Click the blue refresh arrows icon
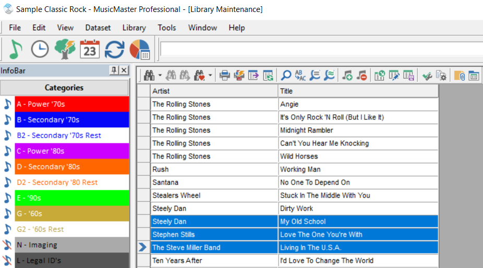Screen dimensions: 483x268 tap(115, 50)
